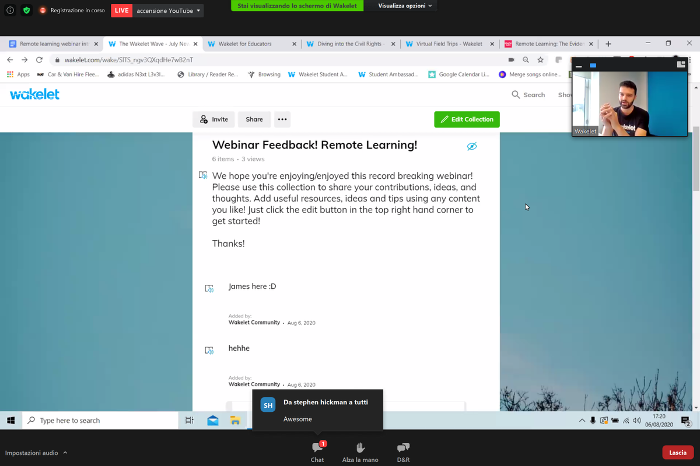Click the green 'Stai visualizzando lo schermo' banner
Image resolution: width=700 pixels, height=466 pixels.
click(297, 5)
